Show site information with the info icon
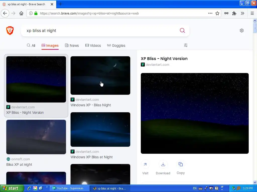Image resolution: width=257 pixels, height=192 pixels. (x=31, y=13)
